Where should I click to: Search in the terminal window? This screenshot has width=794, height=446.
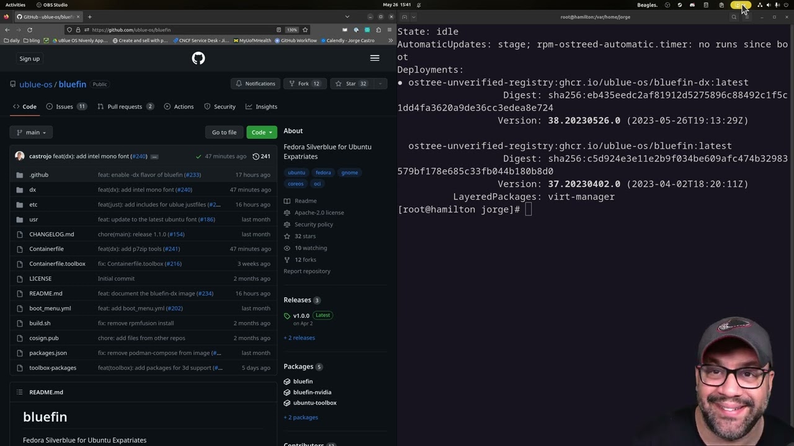[734, 17]
